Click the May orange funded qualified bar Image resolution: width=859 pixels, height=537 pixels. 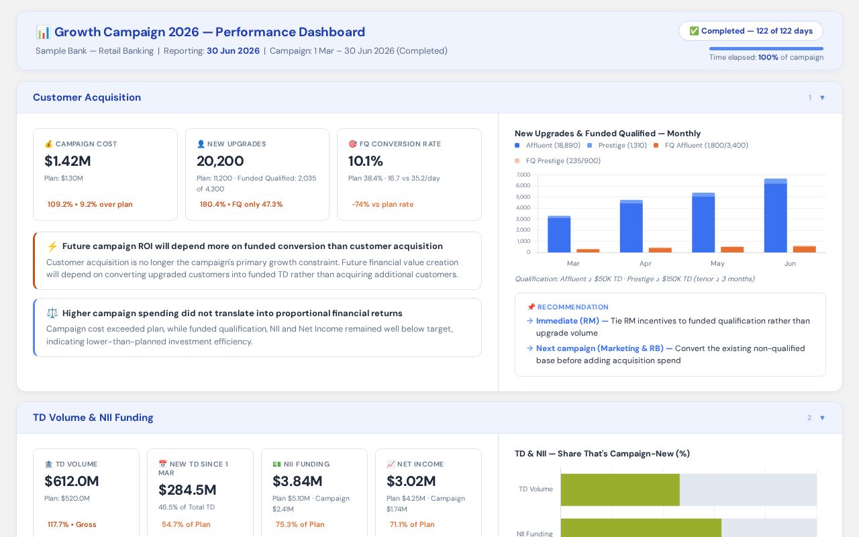[732, 250]
